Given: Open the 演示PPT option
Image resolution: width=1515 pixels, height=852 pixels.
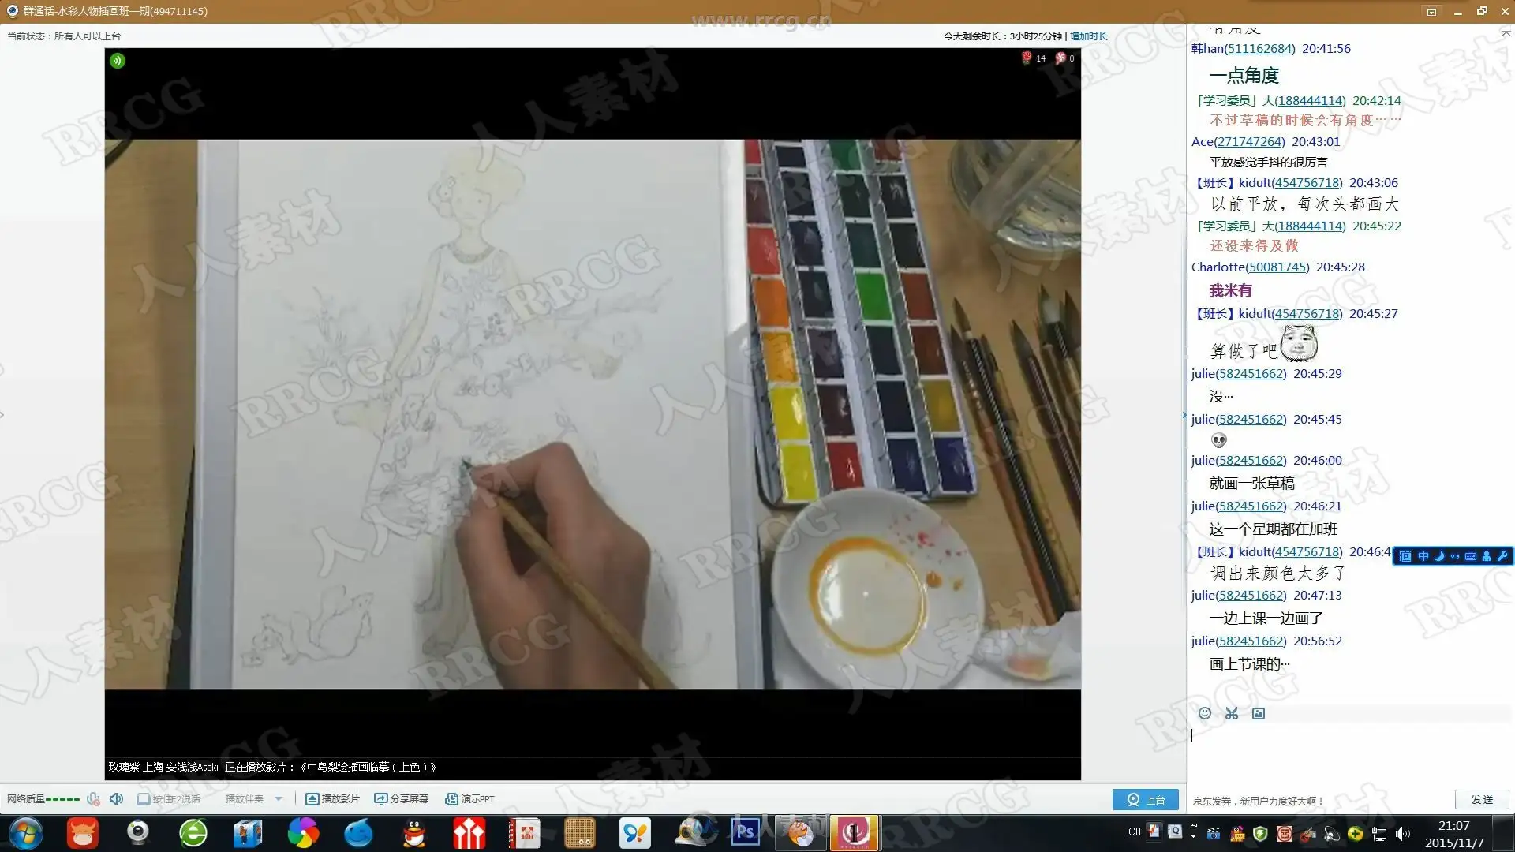Looking at the screenshot, I should click(469, 799).
